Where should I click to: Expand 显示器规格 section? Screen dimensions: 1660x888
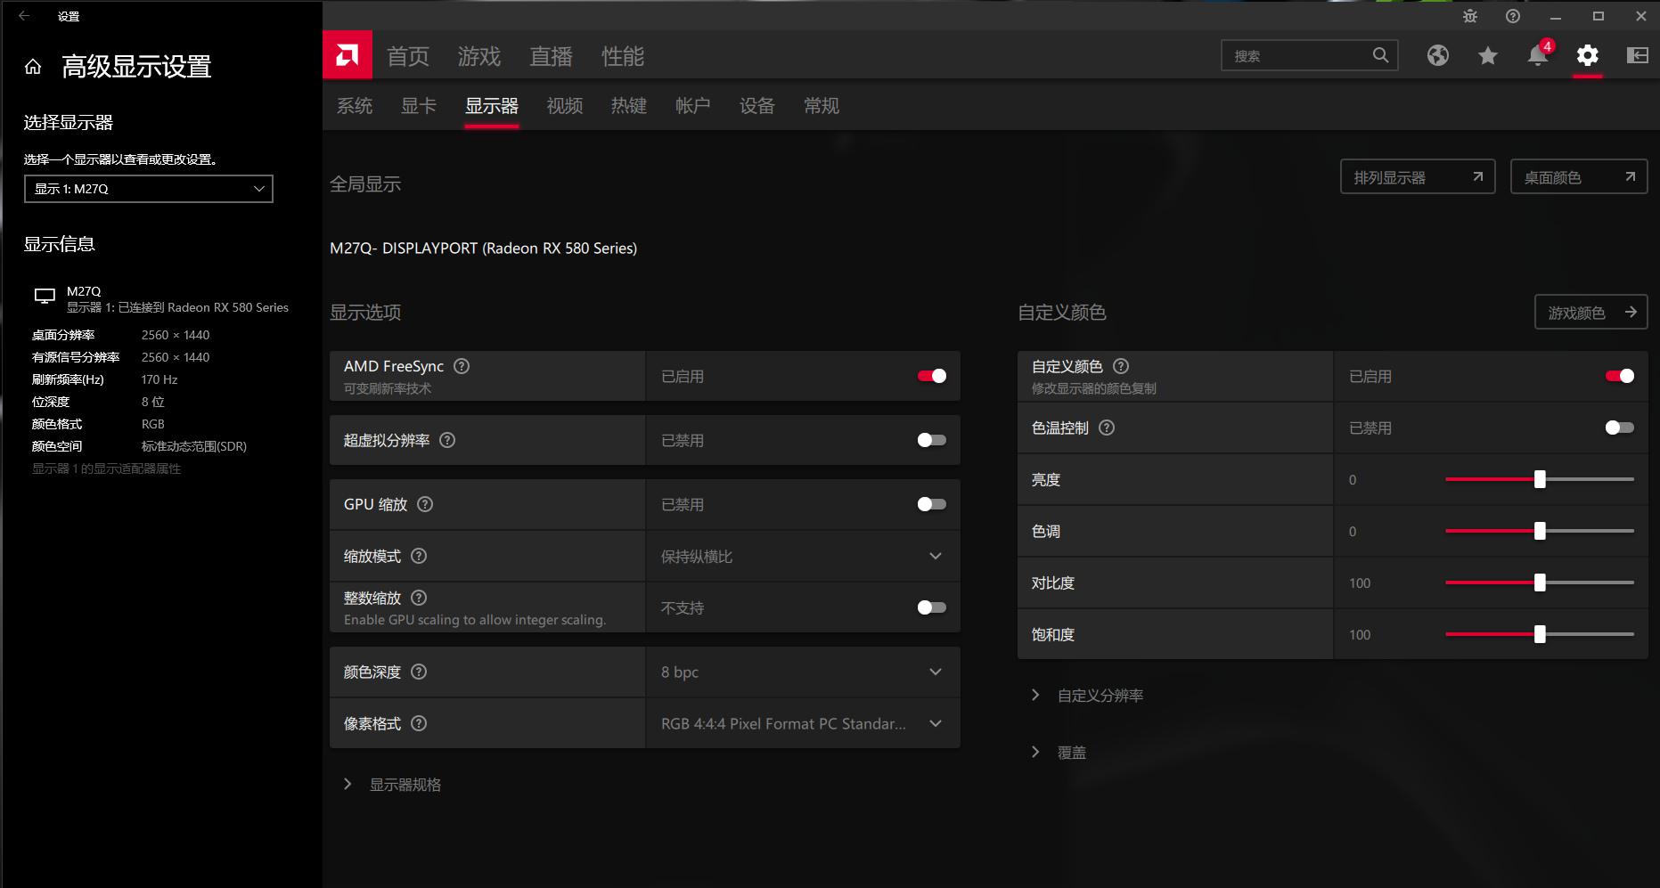coord(392,785)
